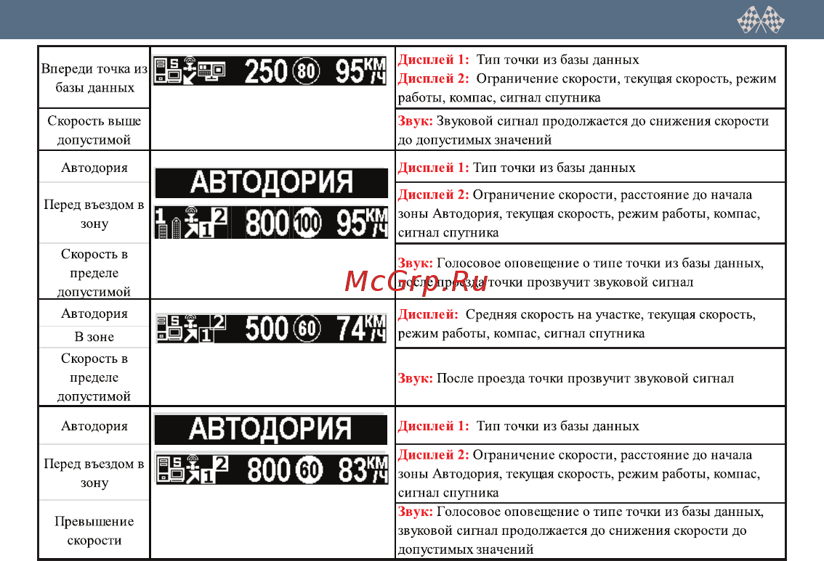Click "Автодория" cell above "В зоне"
Image resolution: width=824 pixels, height=561 pixels.
(x=94, y=314)
